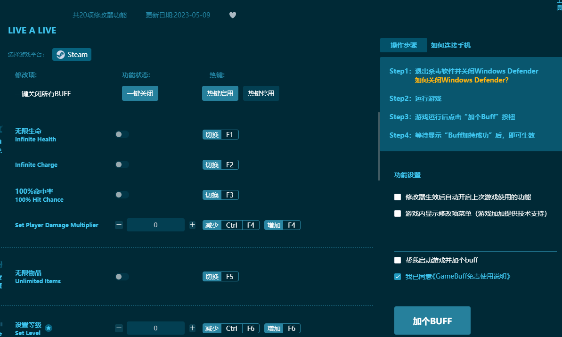Click the Set Level value field
Viewport: 562px width, 337px height.
click(x=155, y=328)
